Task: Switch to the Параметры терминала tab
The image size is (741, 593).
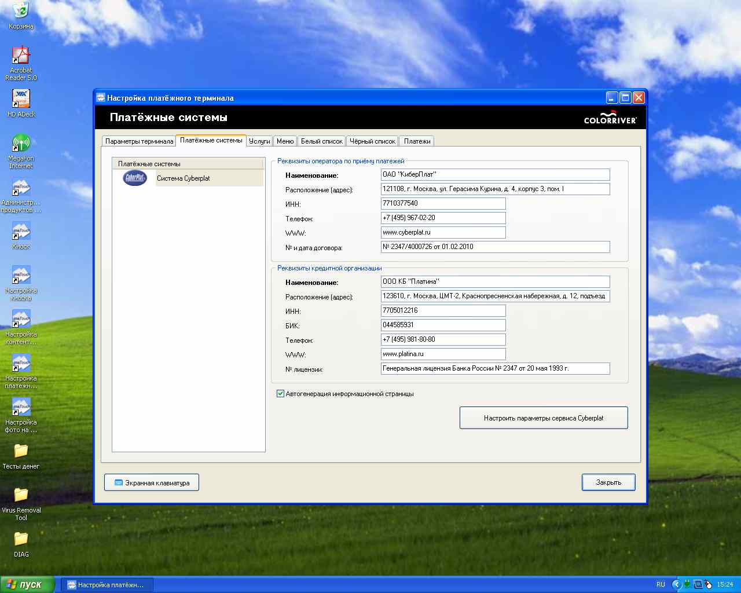Action: (139, 141)
